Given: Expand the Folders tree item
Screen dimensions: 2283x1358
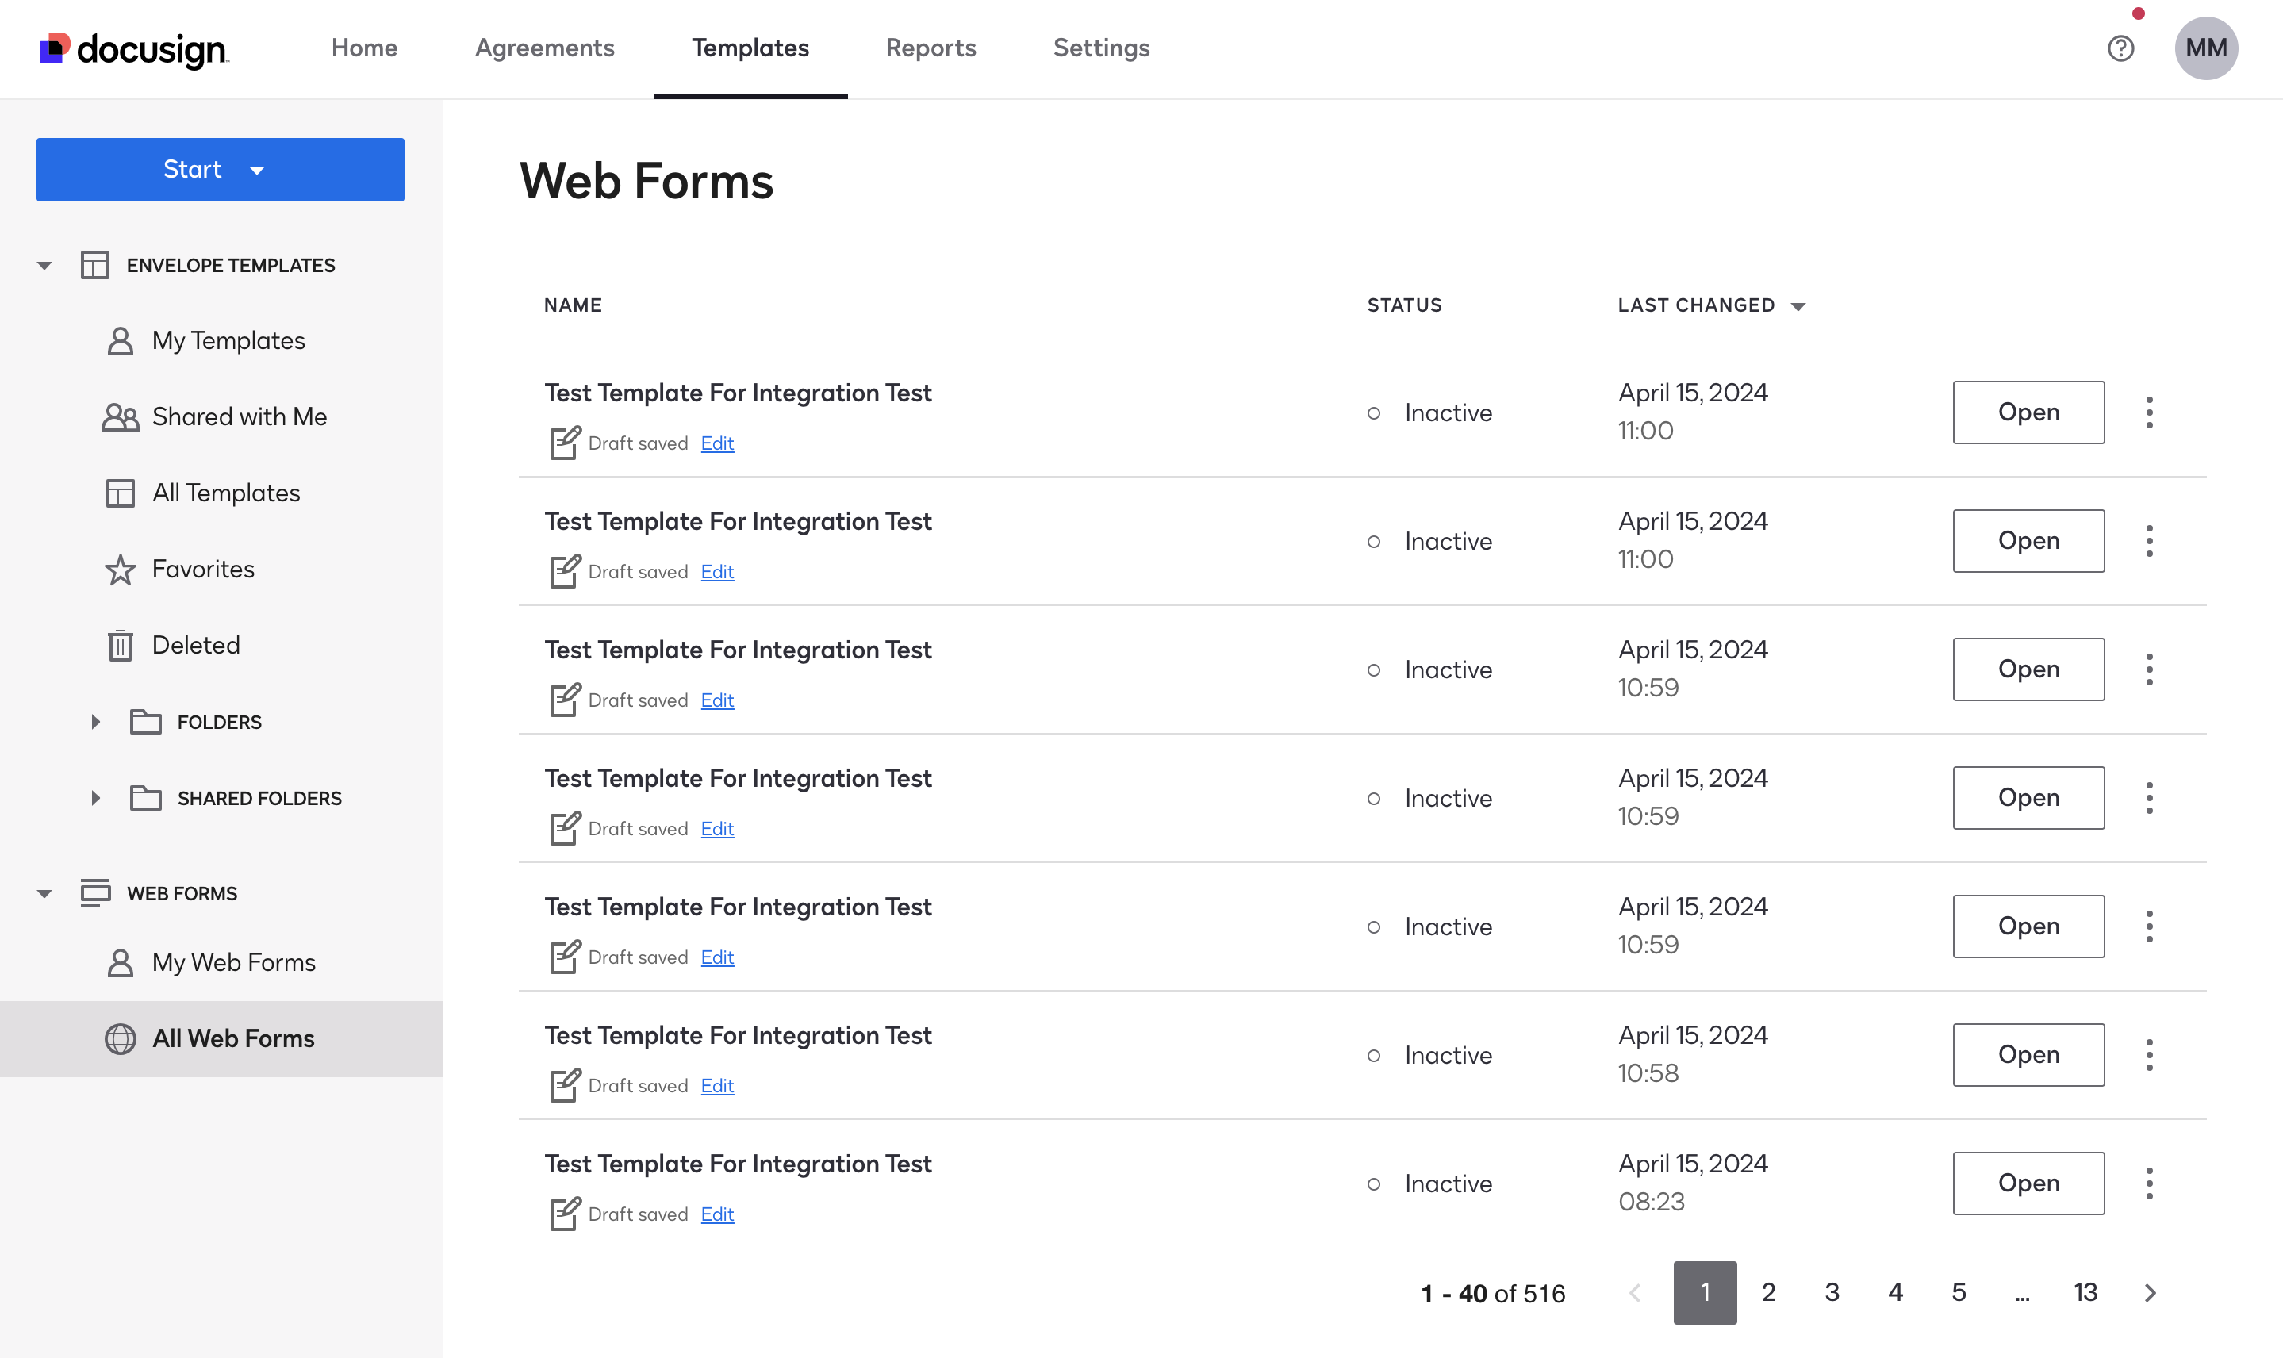Looking at the screenshot, I should click(x=95, y=722).
